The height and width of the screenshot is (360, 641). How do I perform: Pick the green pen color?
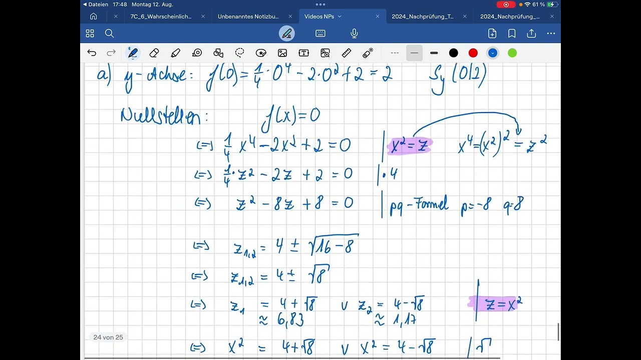tap(512, 53)
